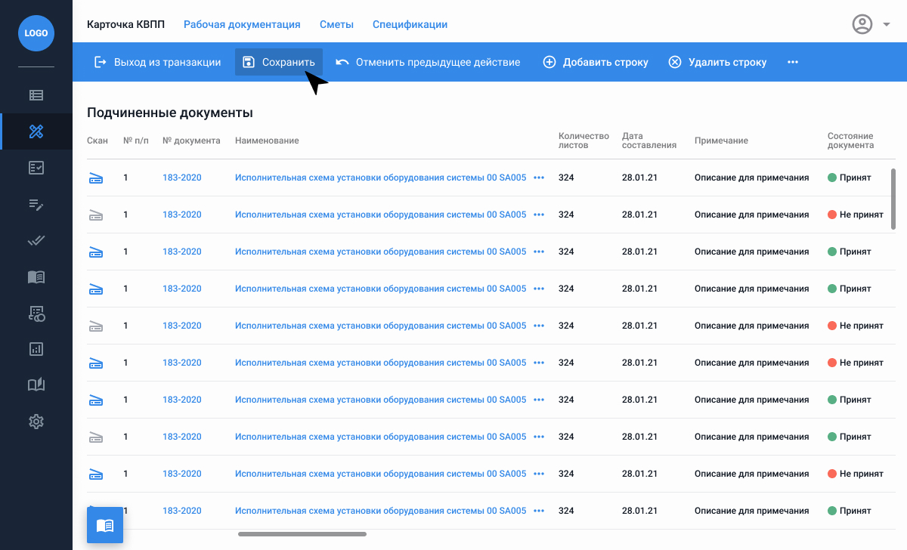This screenshot has height=550, width=907.
Task: Open the toolbar more options ellipsis
Action: (792, 62)
